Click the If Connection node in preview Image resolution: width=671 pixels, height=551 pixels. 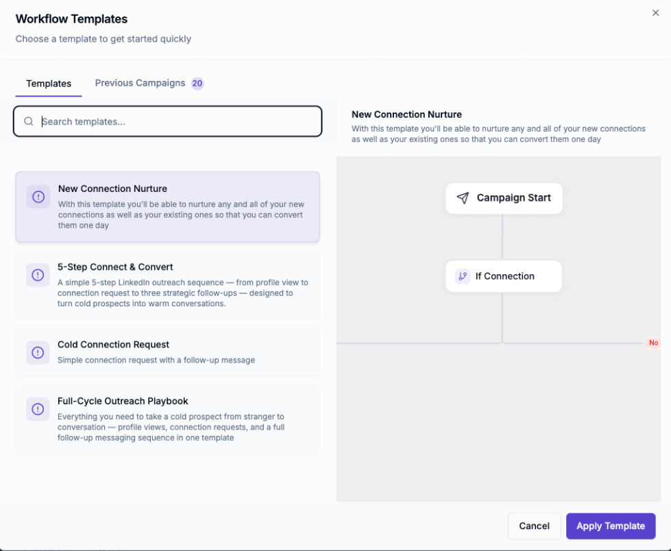pos(504,276)
